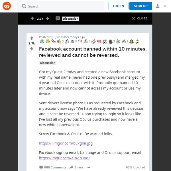Click the Discussion flair tag under the title

click(48, 63)
